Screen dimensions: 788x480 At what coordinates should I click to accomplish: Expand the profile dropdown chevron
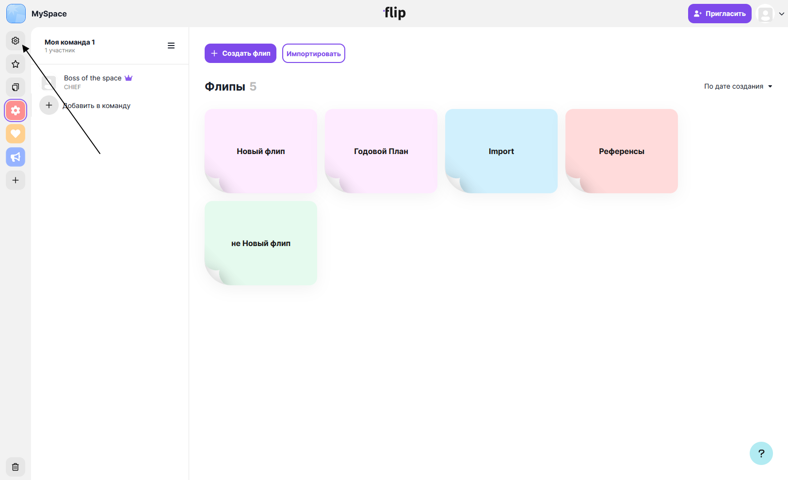[782, 14]
